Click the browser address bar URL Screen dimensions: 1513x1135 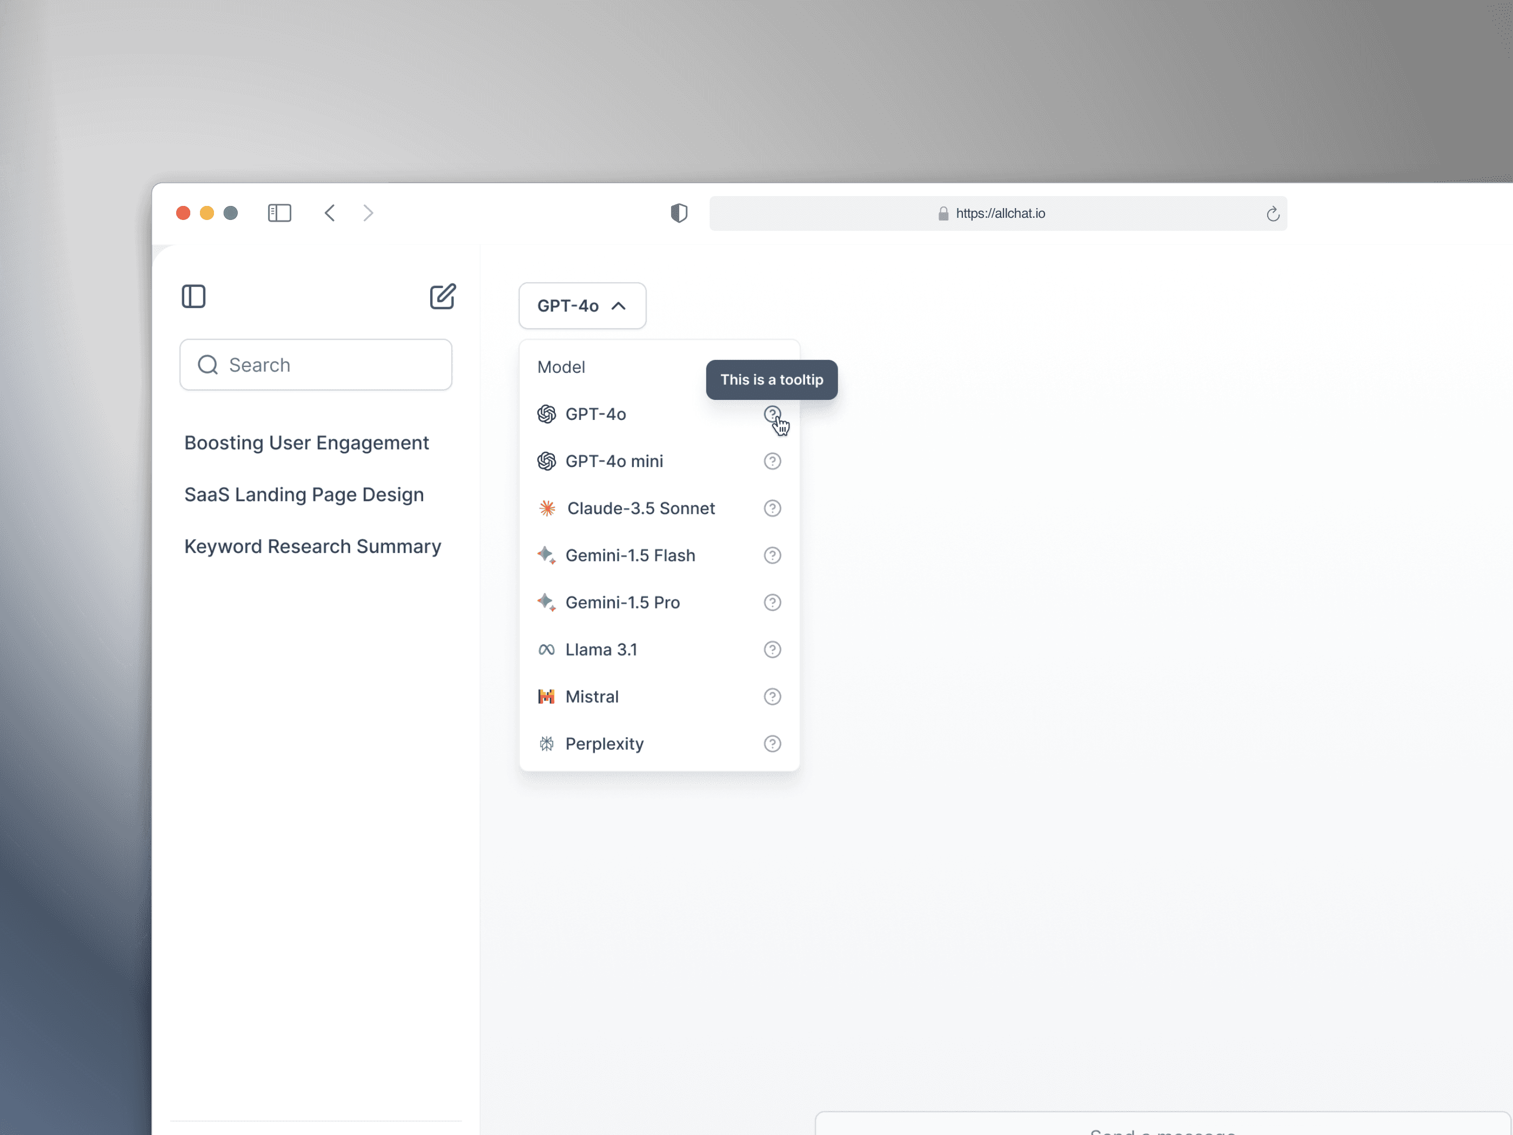click(x=999, y=213)
